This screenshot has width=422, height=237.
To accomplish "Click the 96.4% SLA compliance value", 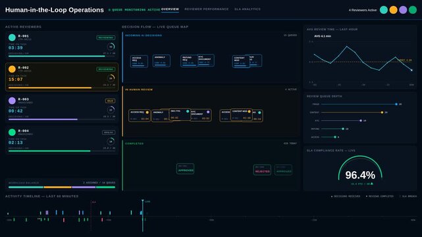I will 360,175.
